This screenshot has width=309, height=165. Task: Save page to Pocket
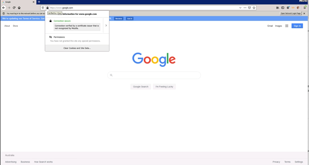tap(250, 8)
